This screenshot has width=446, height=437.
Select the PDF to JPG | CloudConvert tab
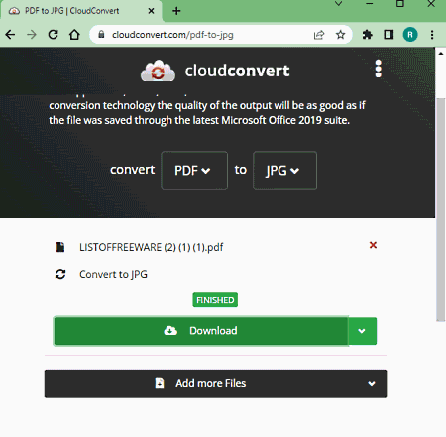(x=81, y=11)
